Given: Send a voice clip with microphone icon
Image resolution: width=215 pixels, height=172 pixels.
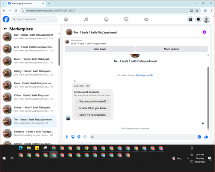Looking at the screenshot, I should 67,137.
